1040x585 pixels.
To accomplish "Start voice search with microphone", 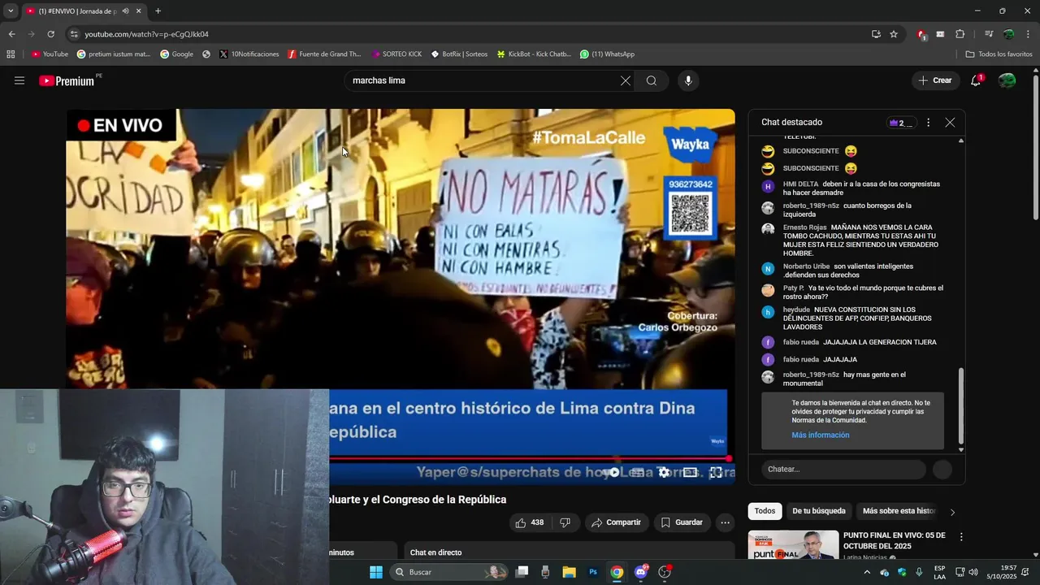I will click(x=688, y=80).
